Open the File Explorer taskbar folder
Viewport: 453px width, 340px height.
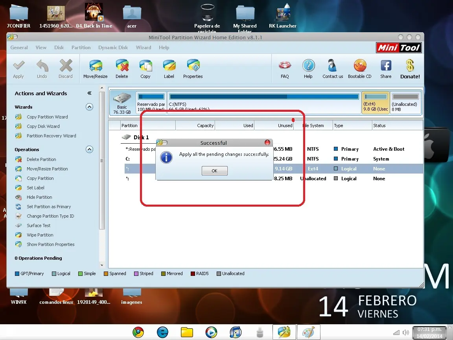click(187, 332)
